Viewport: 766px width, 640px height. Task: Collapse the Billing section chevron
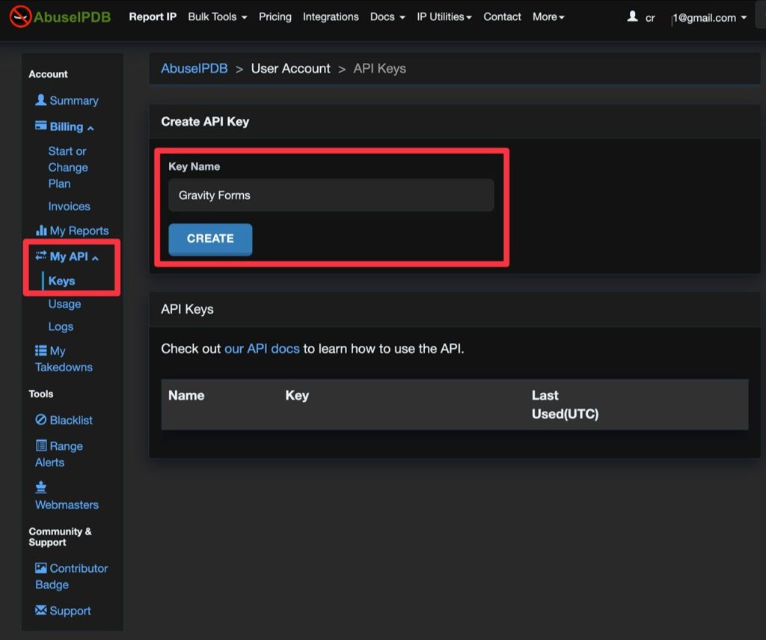(91, 128)
